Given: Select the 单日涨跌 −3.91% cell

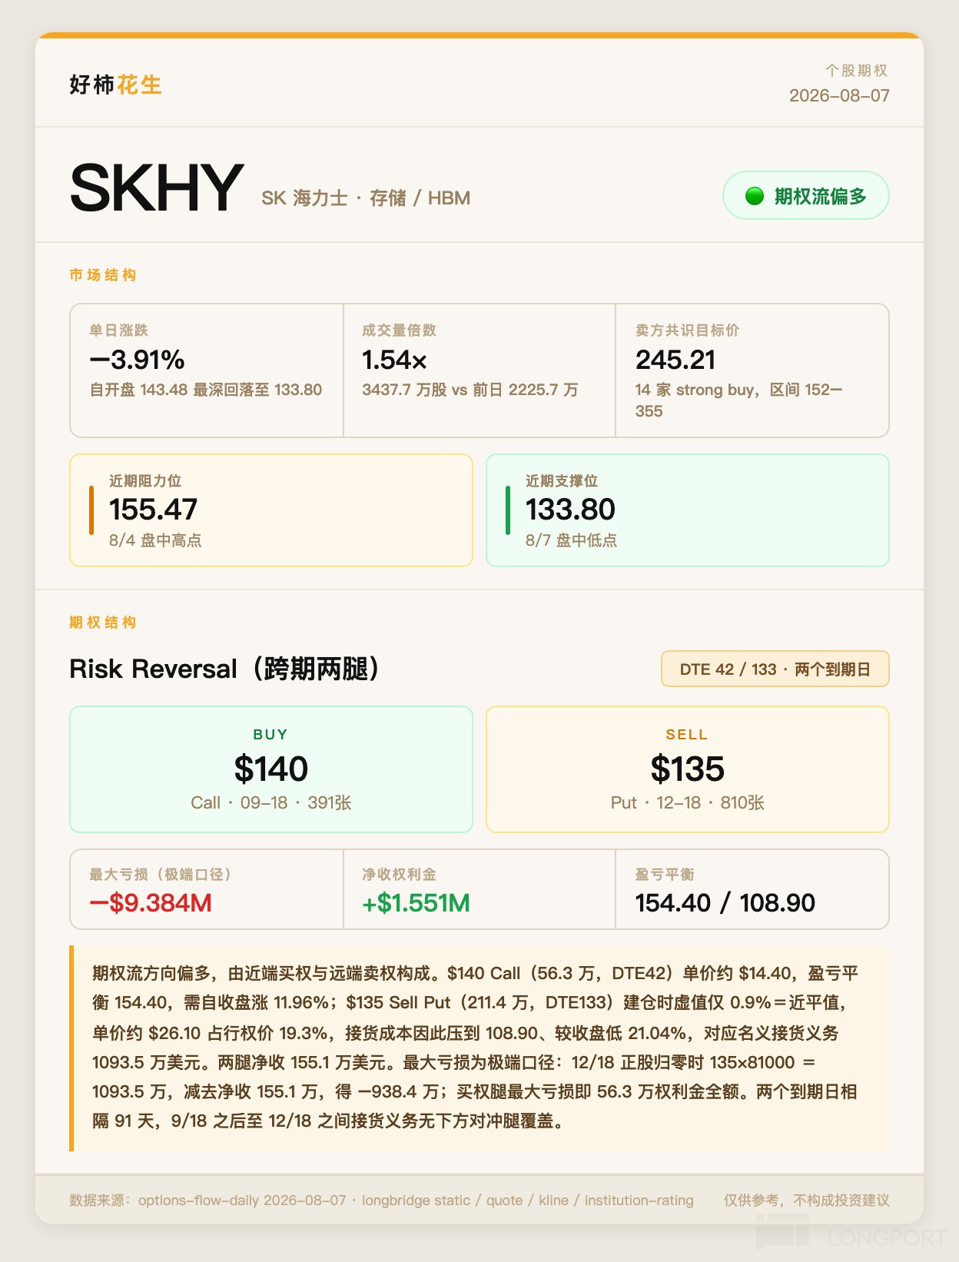Looking at the screenshot, I should [x=207, y=370].
